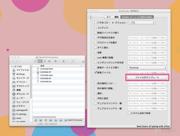Open yamaguchi folder in sidebar
180x136 pixels.
click(x=20, y=110)
